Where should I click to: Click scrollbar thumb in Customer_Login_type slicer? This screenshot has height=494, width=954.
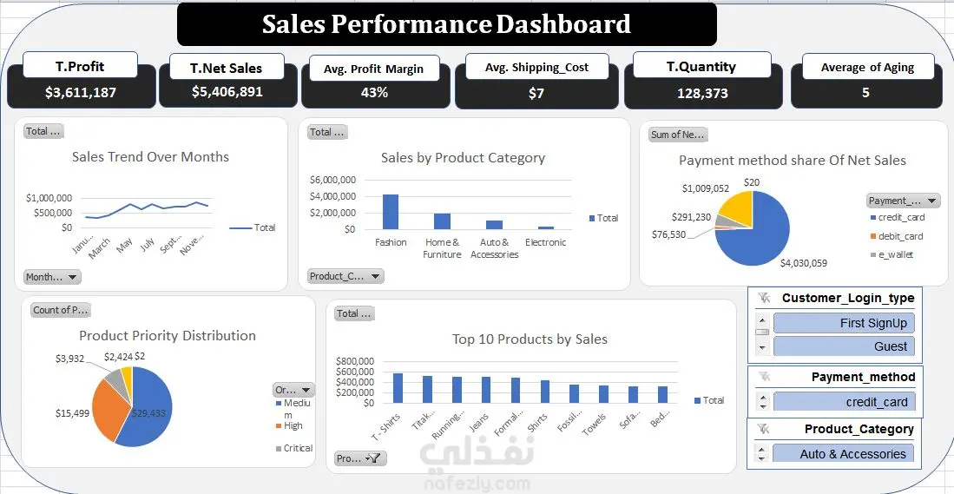click(x=763, y=332)
